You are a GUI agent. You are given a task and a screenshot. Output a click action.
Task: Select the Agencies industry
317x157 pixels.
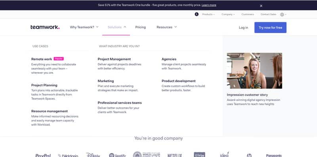169,59
